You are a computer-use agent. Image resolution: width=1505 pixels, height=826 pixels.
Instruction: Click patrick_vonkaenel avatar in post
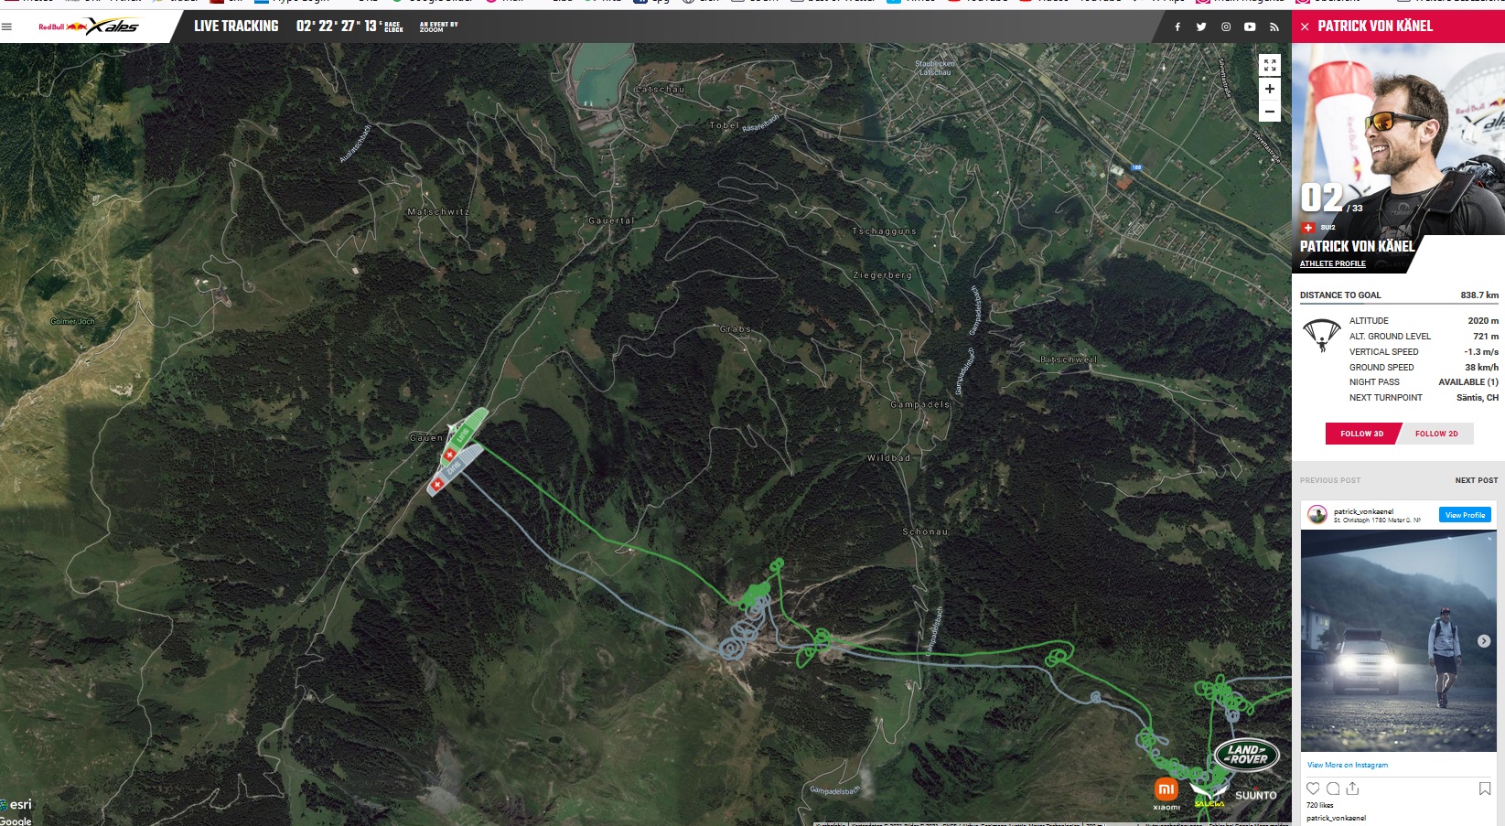coord(1317,515)
